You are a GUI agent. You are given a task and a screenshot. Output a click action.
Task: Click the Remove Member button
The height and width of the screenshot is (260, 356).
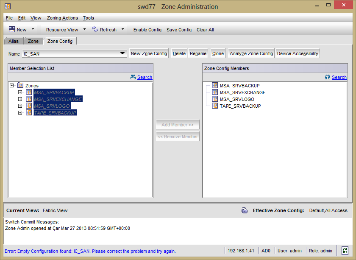point(178,137)
